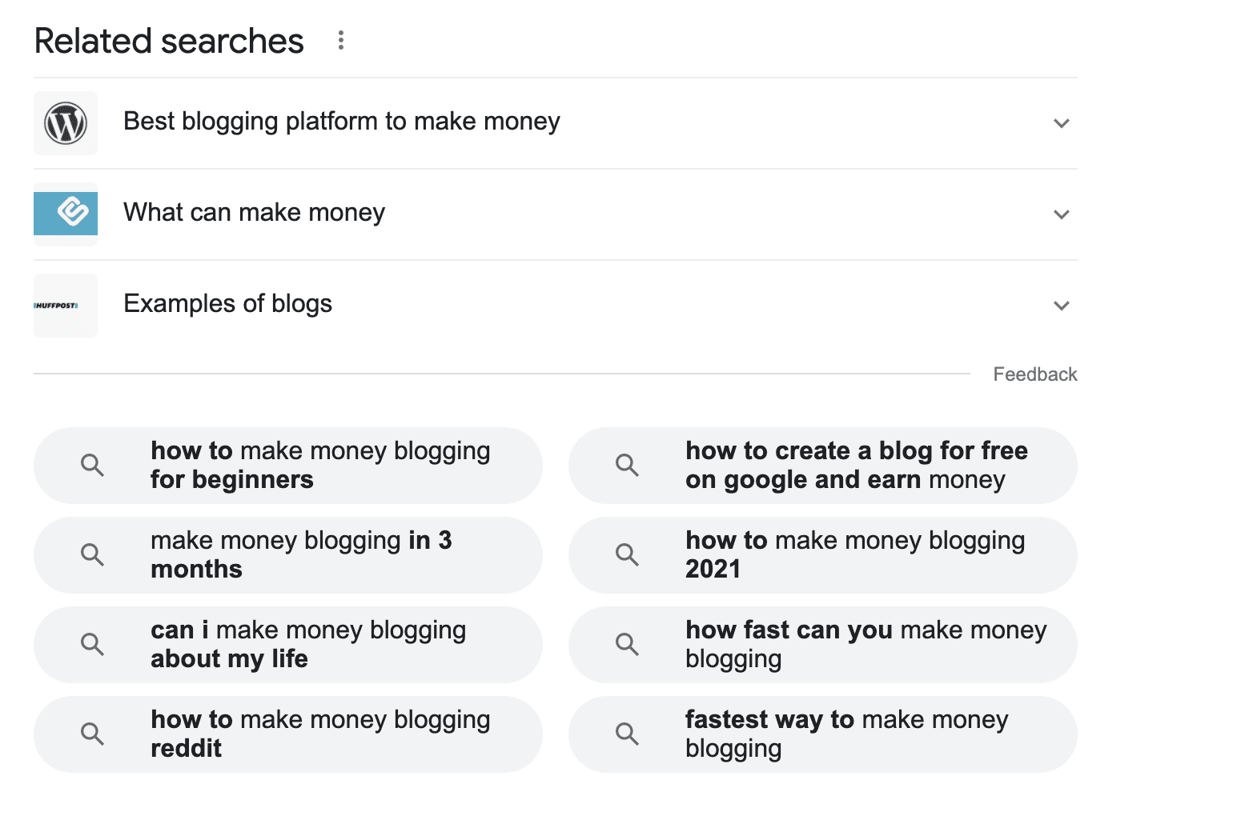The width and height of the screenshot is (1241, 840).
Task: Click 'Best blogging platform to make money' text
Action: point(342,122)
